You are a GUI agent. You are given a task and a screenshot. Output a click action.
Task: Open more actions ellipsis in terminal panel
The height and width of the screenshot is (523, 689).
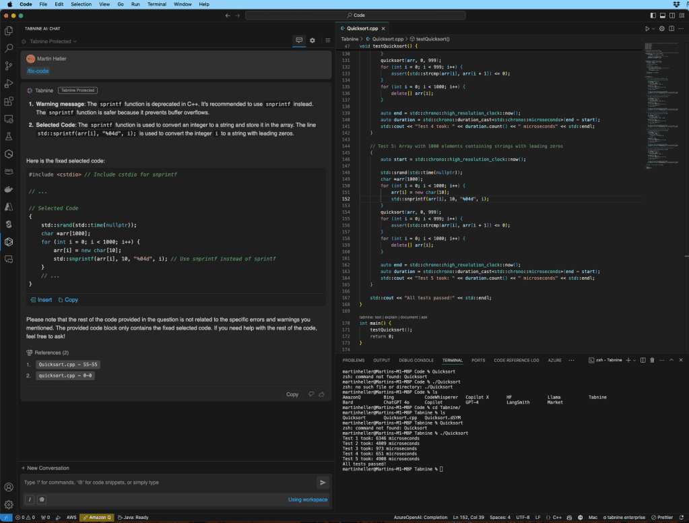point(662,360)
